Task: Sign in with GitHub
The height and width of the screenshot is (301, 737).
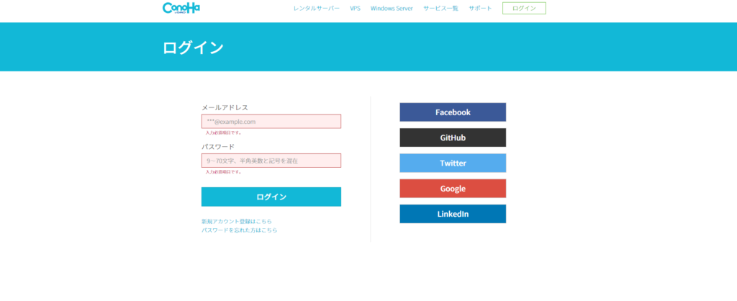Action: tap(453, 138)
